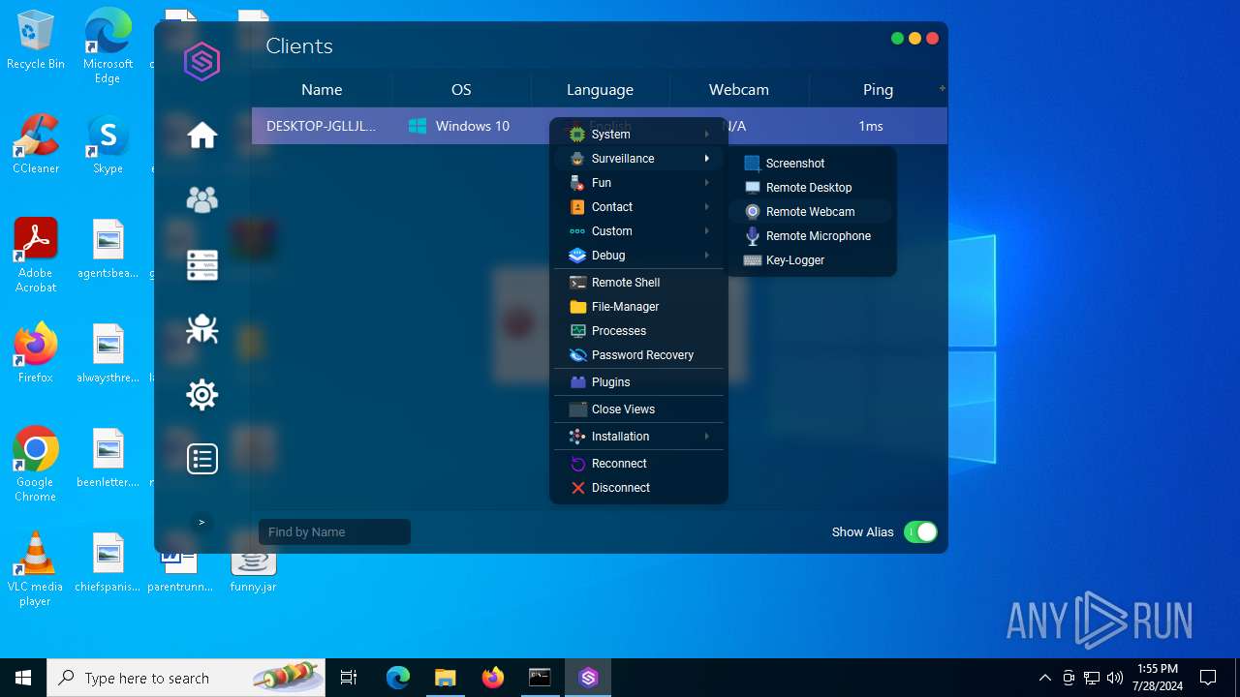The height and width of the screenshot is (697, 1240).
Task: Open the Home page in sidebar
Action: (x=202, y=135)
